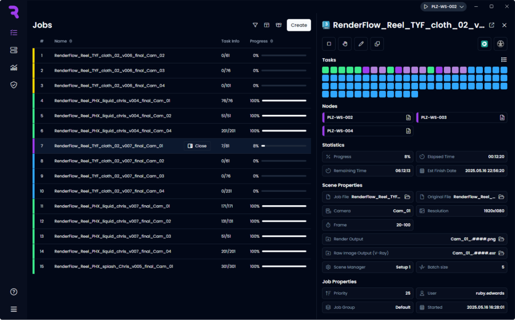Click the archive box icon beside Create
515x320 pixels.
coord(279,25)
